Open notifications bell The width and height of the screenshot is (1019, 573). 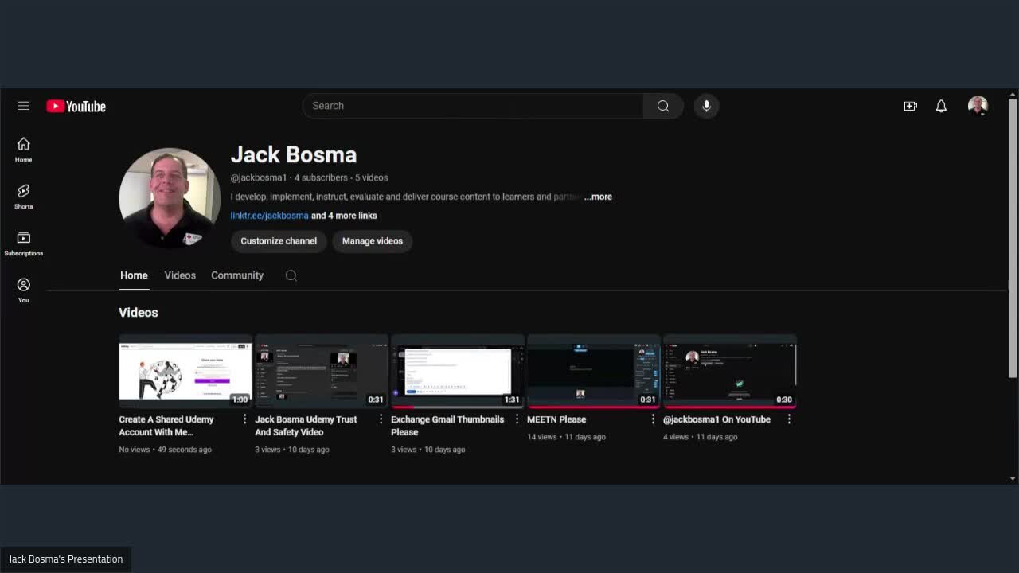point(941,106)
